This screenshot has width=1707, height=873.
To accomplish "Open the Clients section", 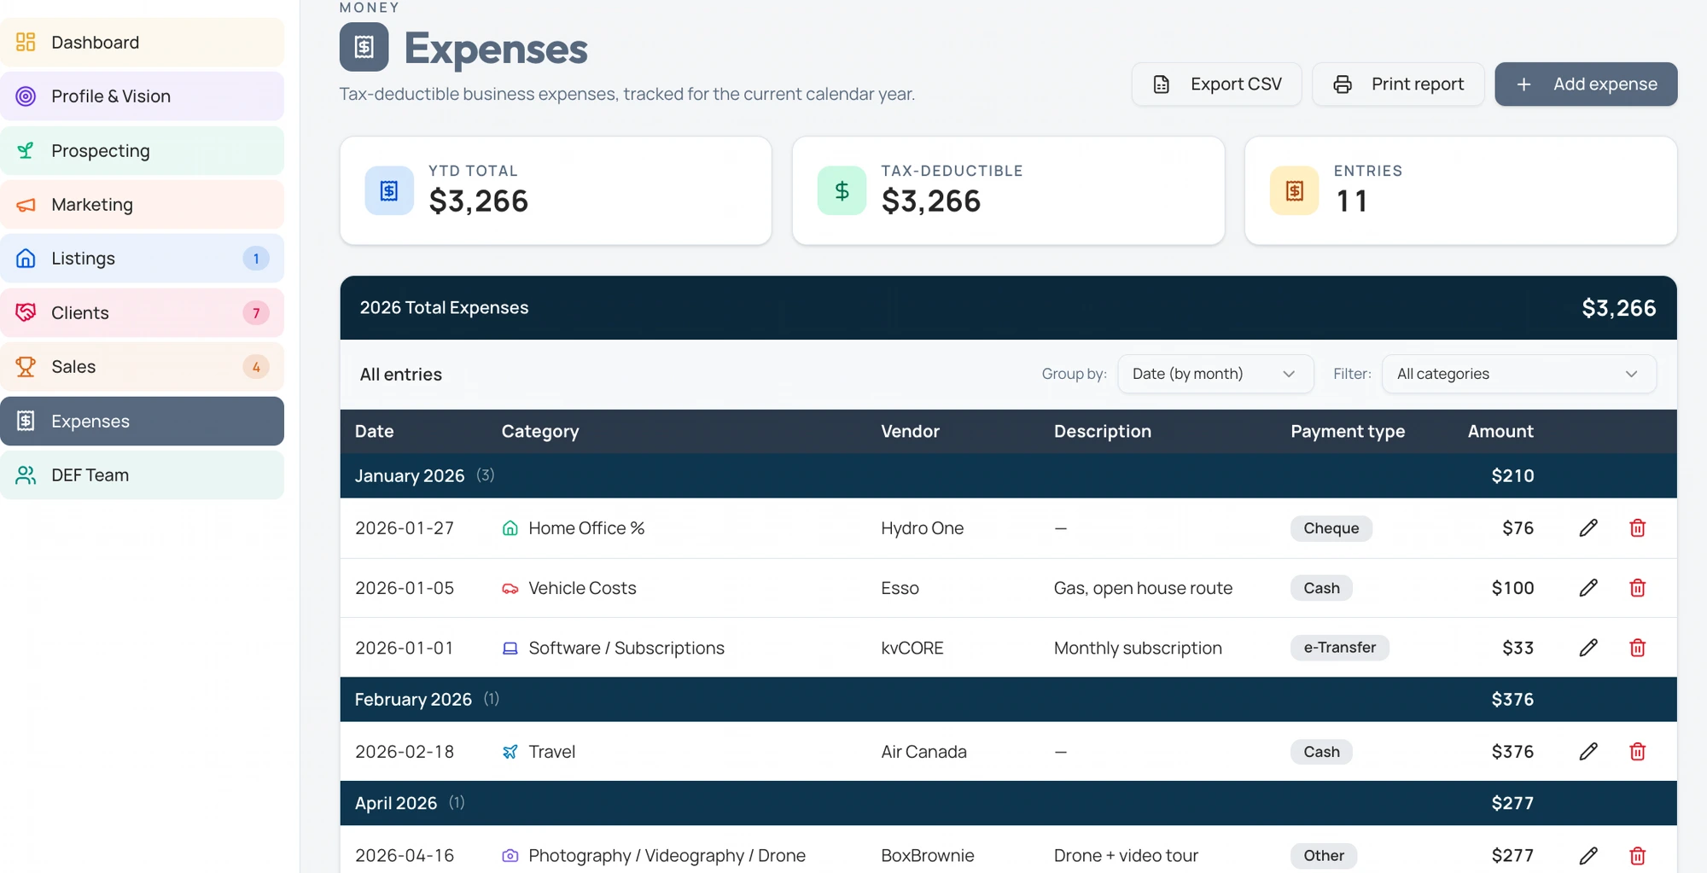I will click(x=142, y=312).
